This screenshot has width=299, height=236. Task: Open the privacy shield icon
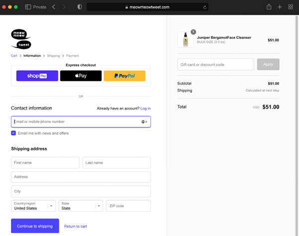point(80,7)
